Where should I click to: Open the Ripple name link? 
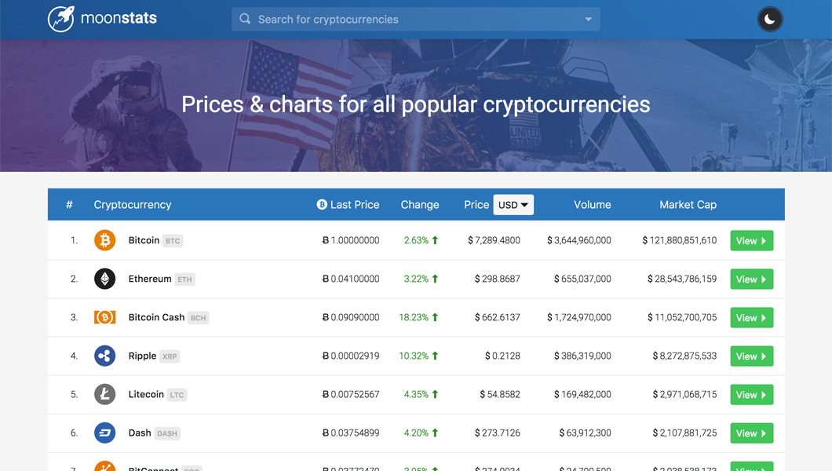[x=142, y=356]
